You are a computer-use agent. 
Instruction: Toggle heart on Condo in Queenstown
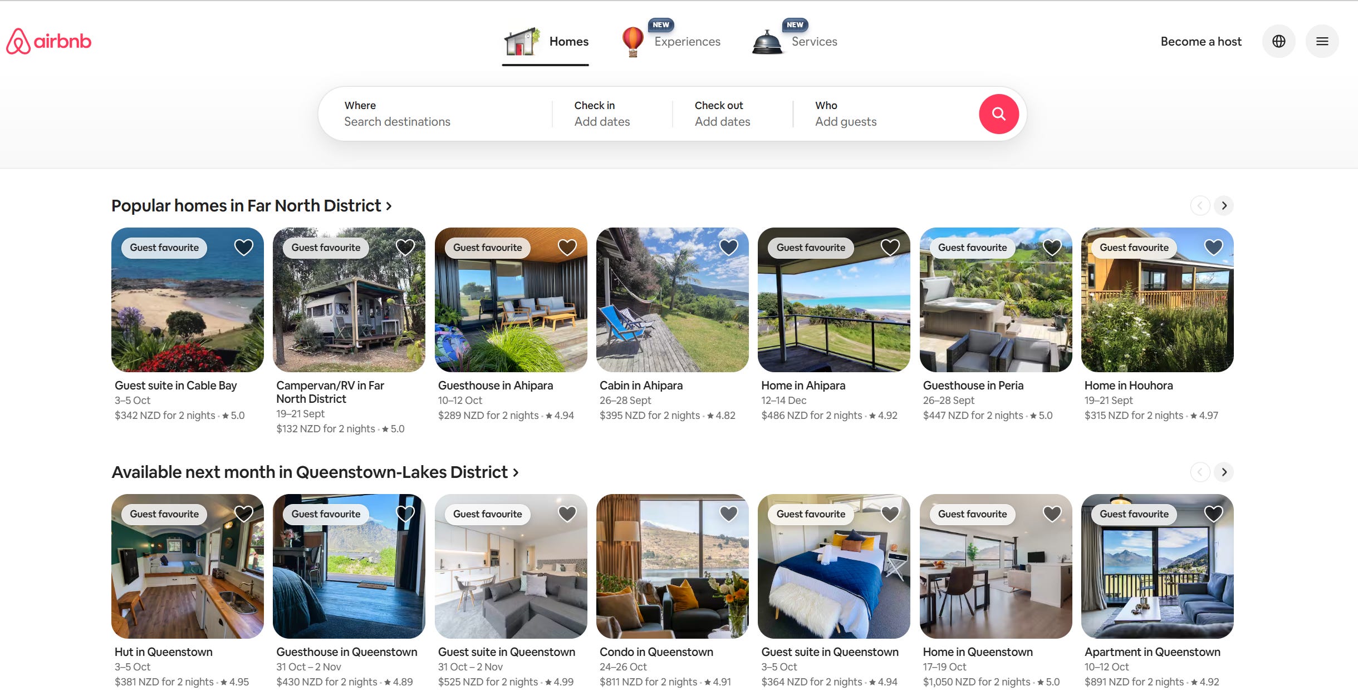pyautogui.click(x=728, y=514)
